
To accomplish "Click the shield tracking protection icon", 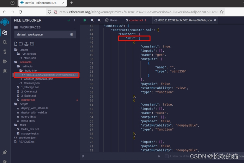I will click(x=49, y=12).
